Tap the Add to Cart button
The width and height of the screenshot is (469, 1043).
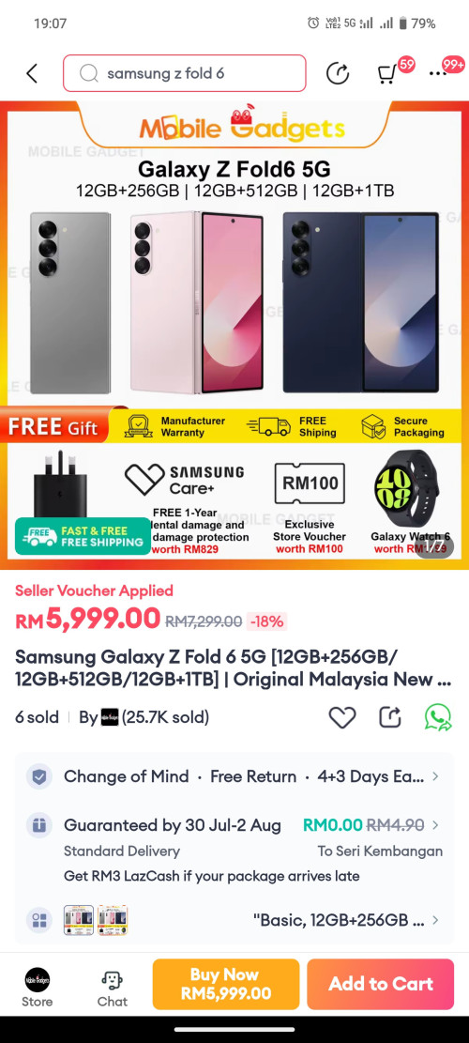coord(381,984)
